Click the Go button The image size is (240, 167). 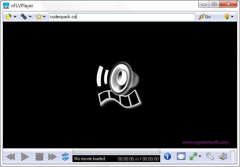click(x=205, y=17)
